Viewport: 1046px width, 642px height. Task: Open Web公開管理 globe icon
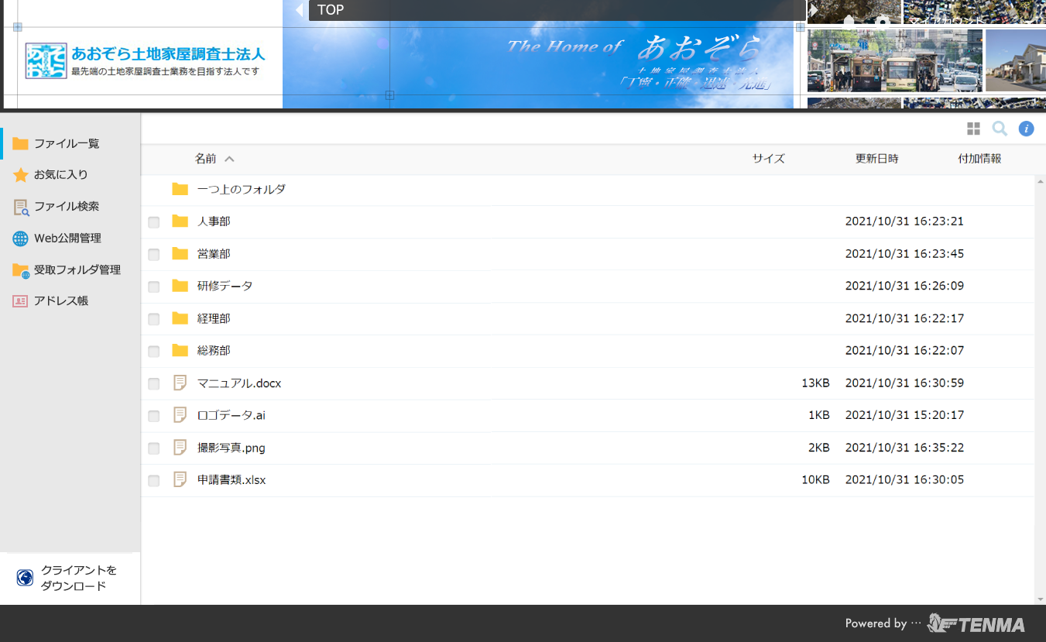[21, 239]
